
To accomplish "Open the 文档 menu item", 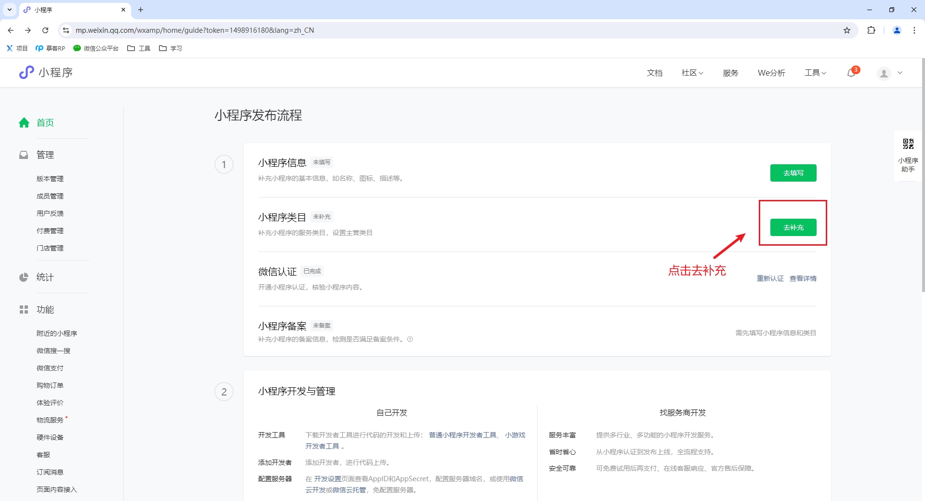I will pos(654,73).
